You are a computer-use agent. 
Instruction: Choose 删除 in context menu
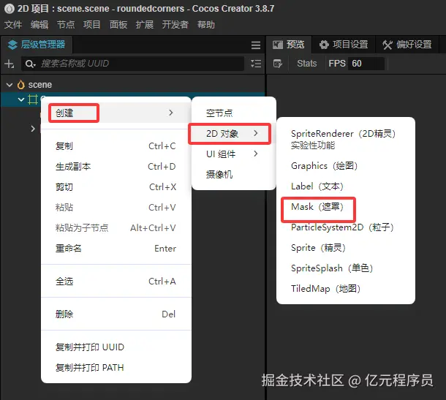tap(116, 314)
